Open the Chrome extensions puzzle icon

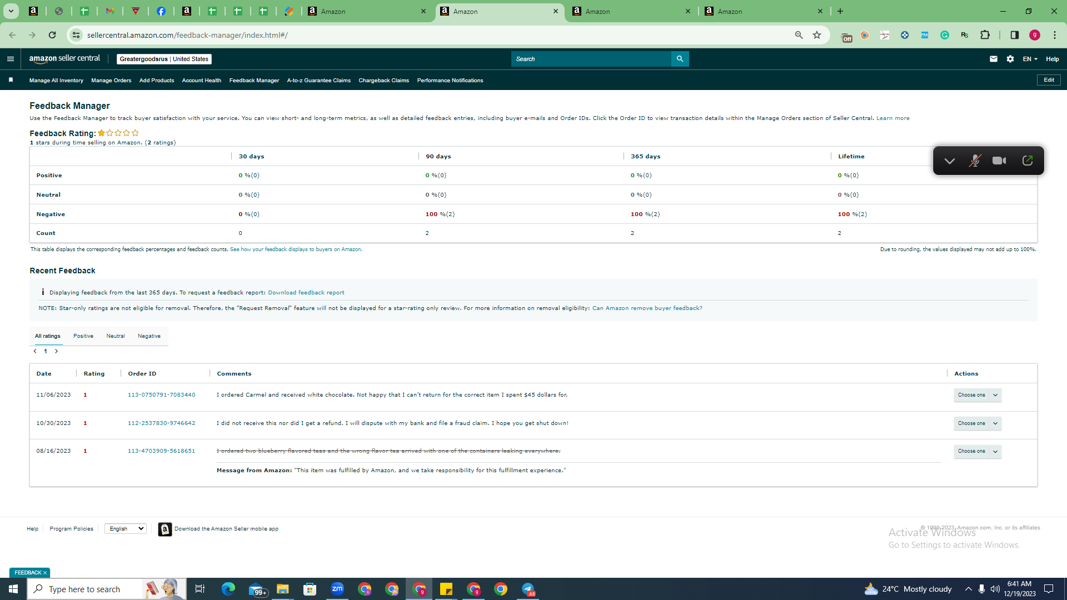pyautogui.click(x=985, y=35)
